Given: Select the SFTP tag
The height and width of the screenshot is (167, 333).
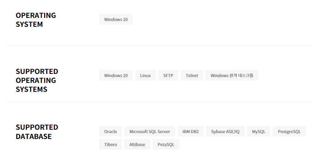Looking at the screenshot, I should coord(168,75).
